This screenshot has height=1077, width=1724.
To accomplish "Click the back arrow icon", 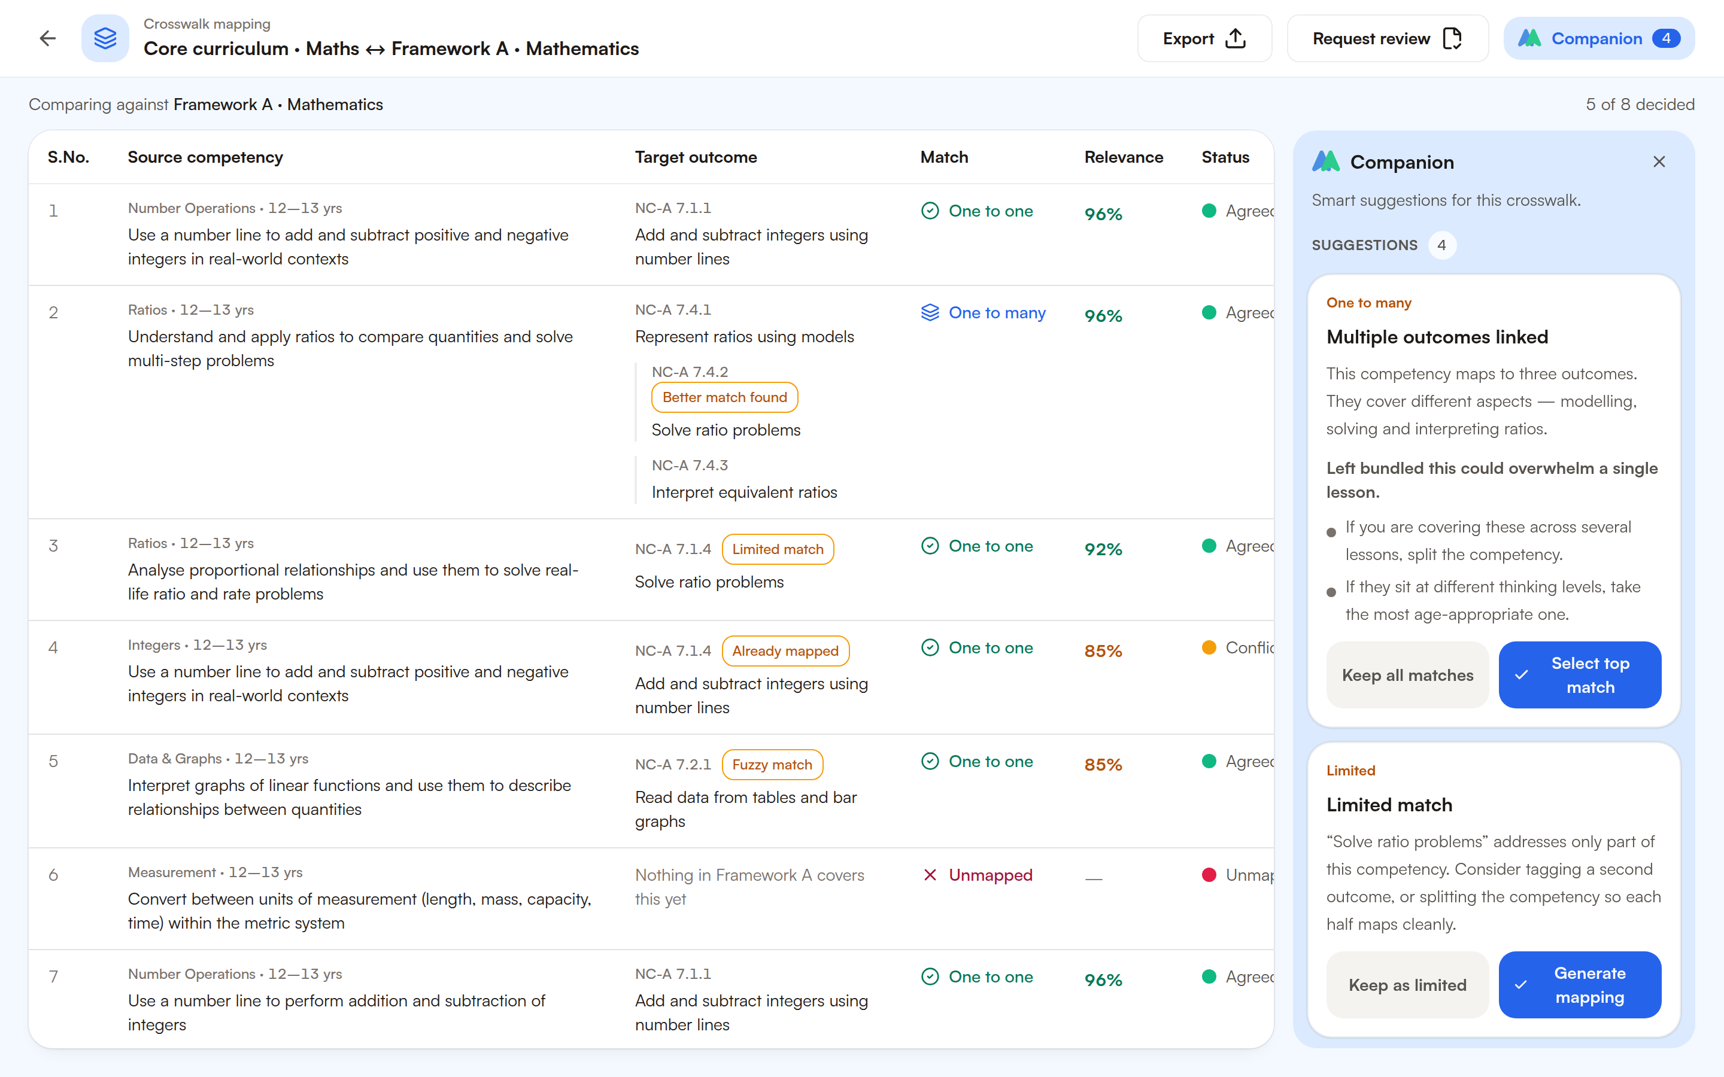I will (x=48, y=38).
